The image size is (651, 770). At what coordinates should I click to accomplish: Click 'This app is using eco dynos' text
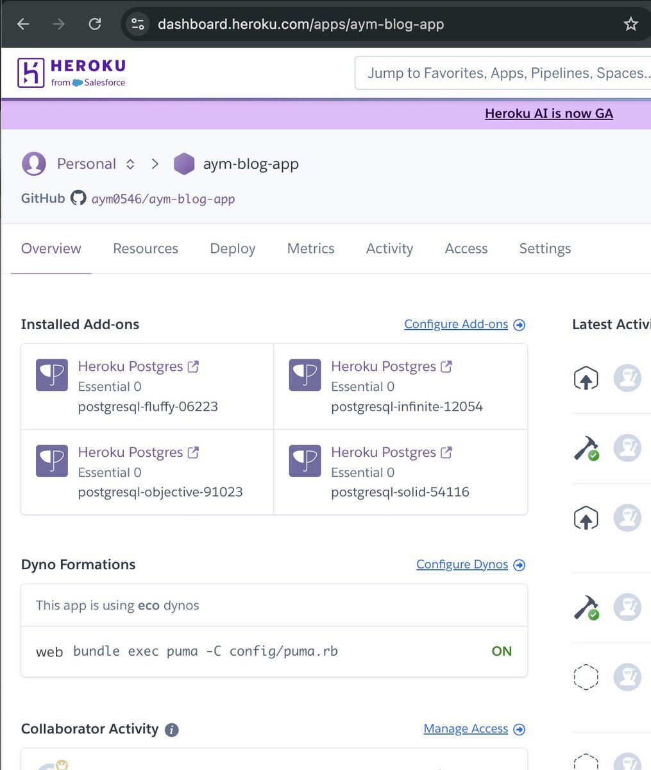tap(117, 605)
